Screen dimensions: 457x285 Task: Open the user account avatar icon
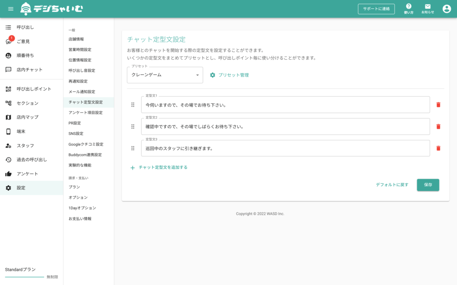pos(446,9)
